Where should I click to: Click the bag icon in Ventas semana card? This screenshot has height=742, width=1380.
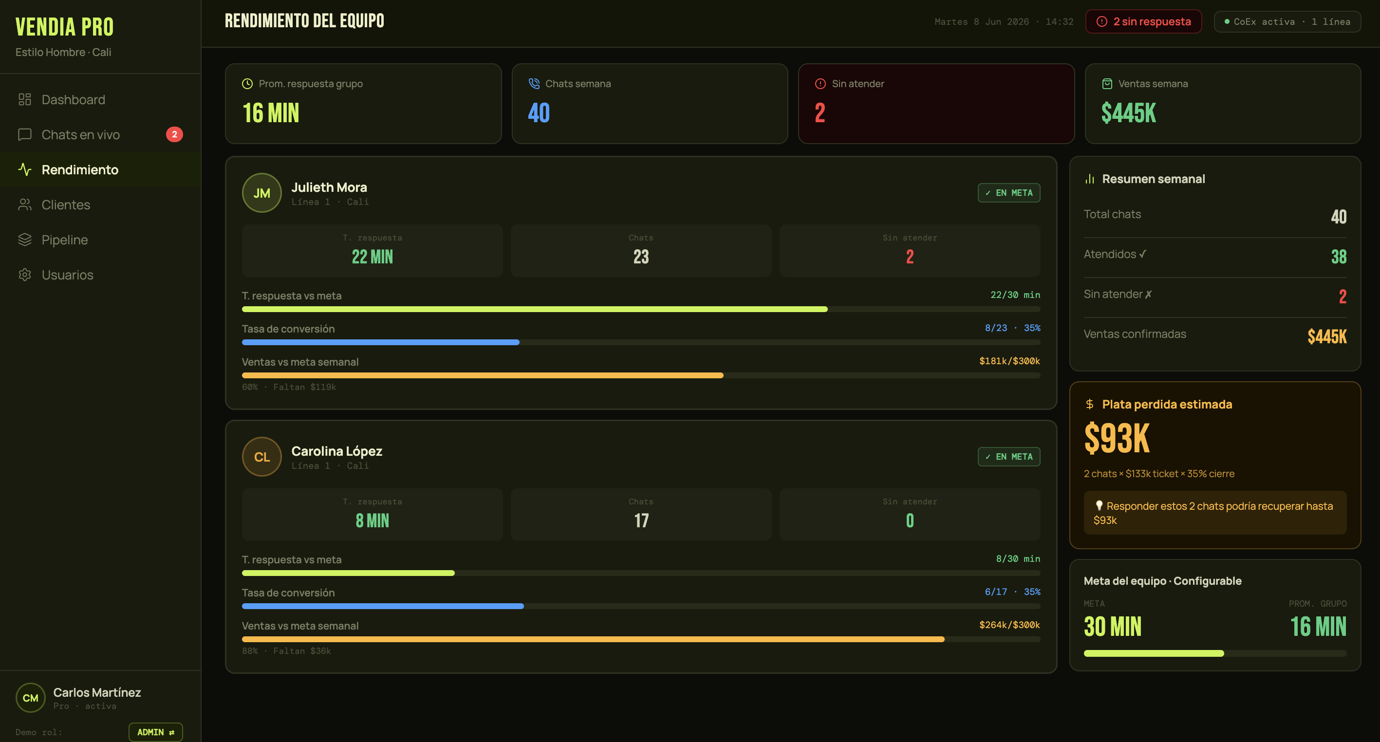[1107, 84]
